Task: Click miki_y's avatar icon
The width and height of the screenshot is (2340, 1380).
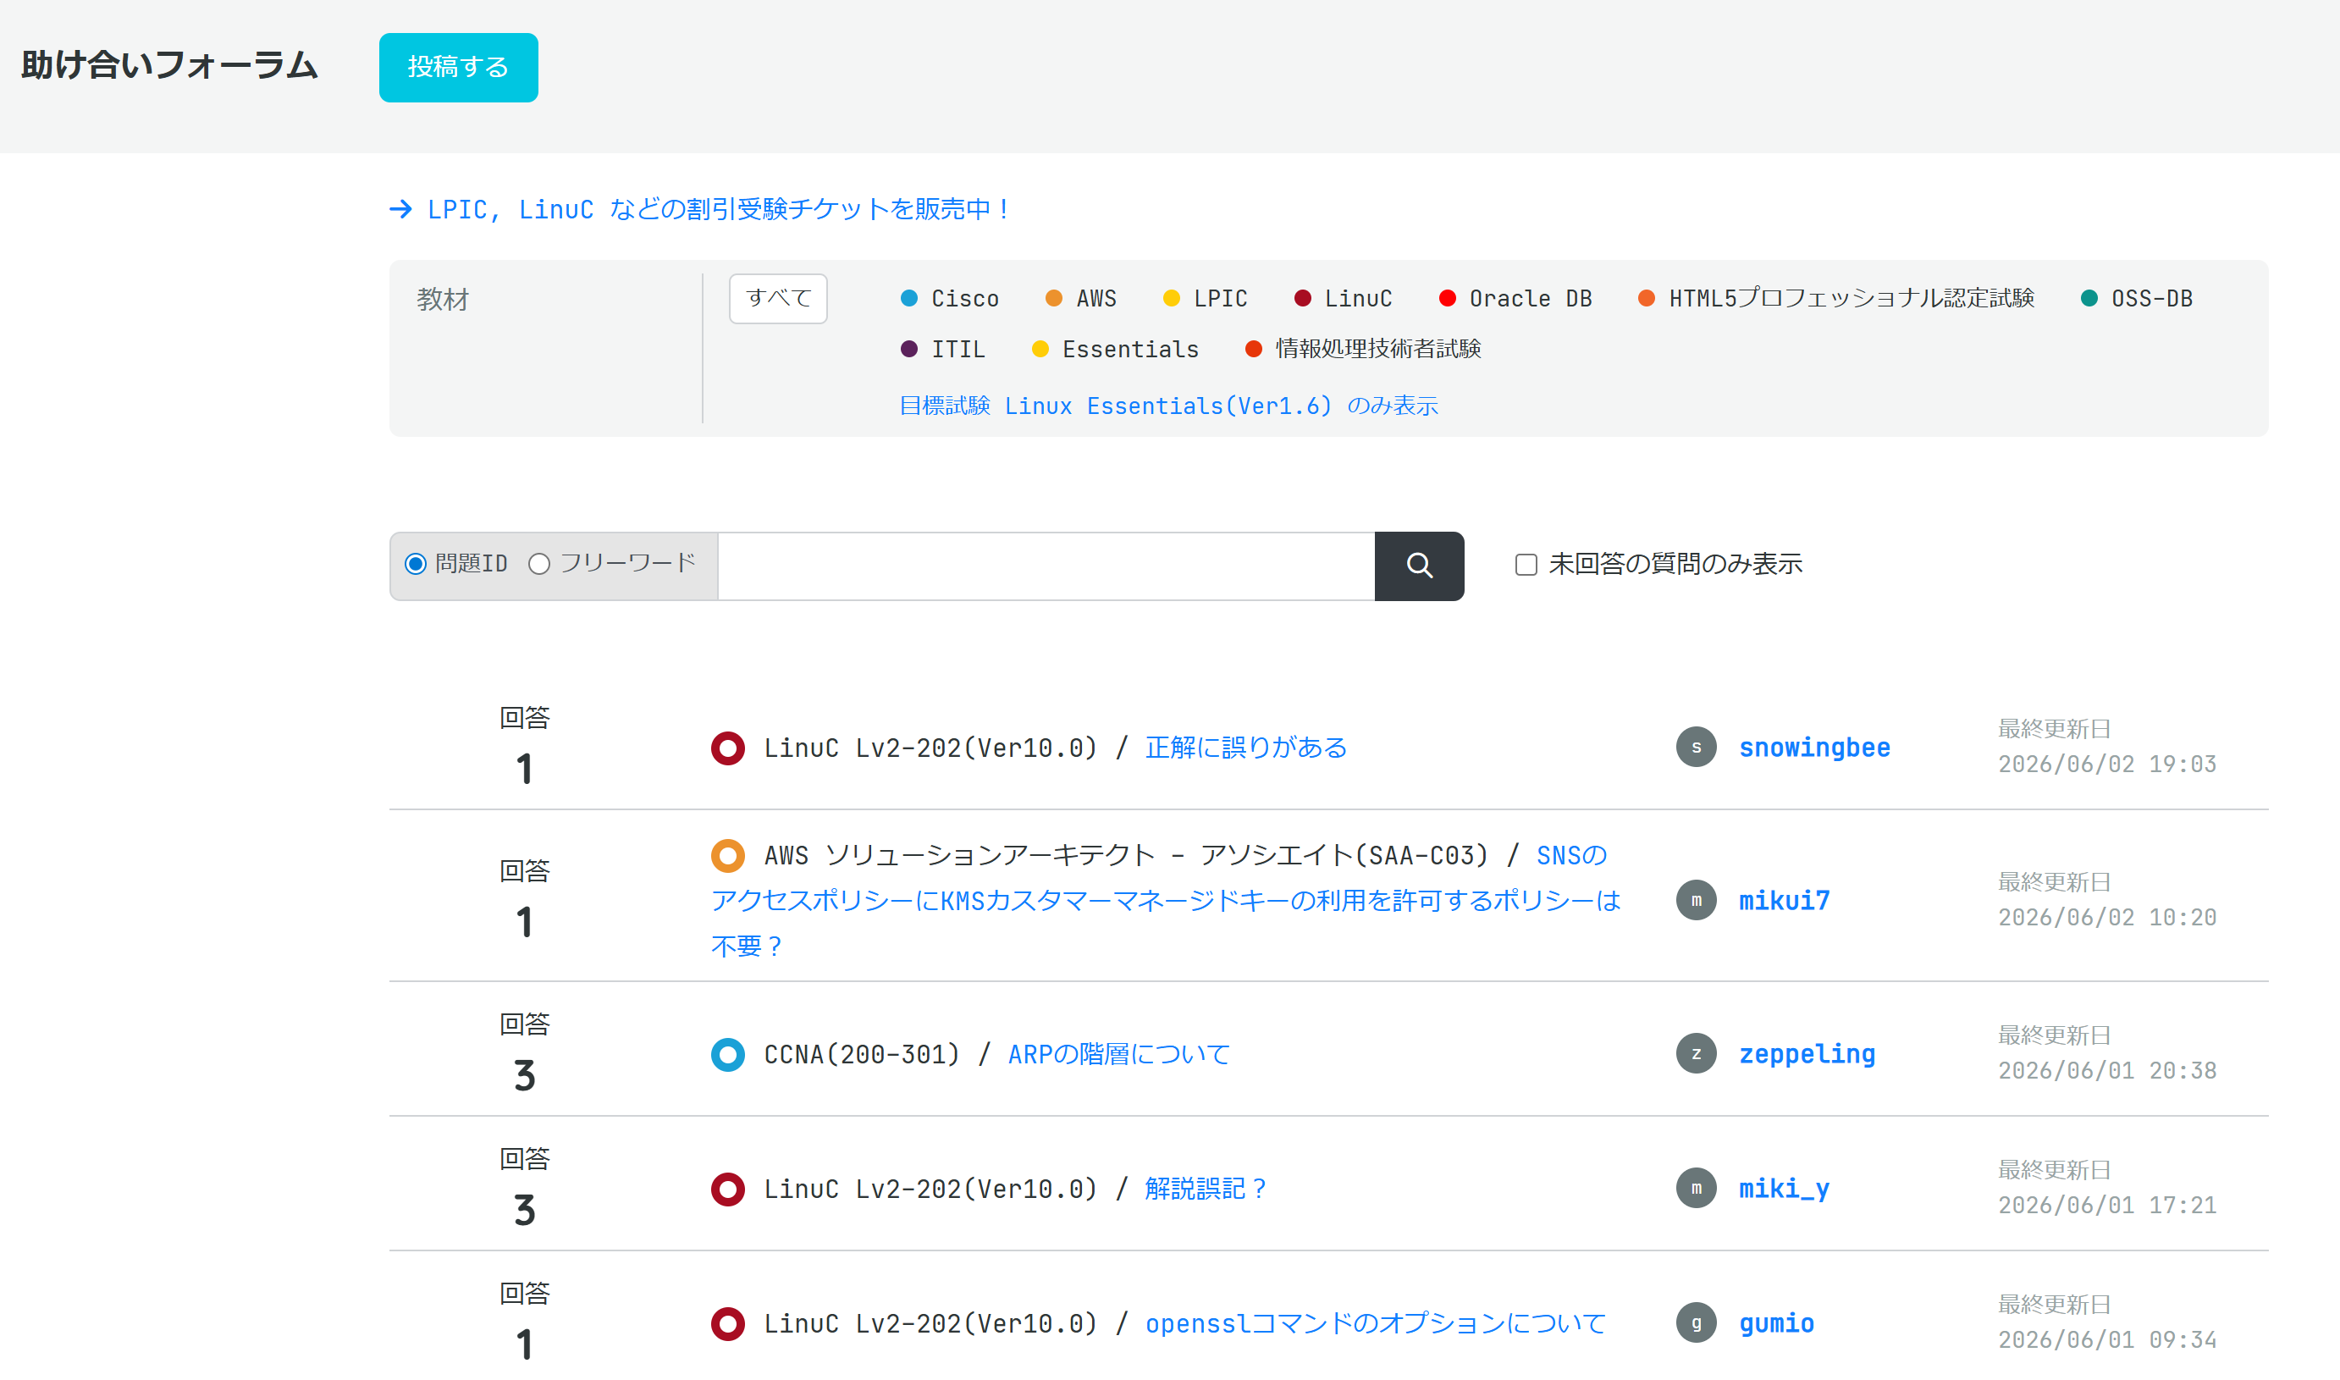Action: [1696, 1190]
